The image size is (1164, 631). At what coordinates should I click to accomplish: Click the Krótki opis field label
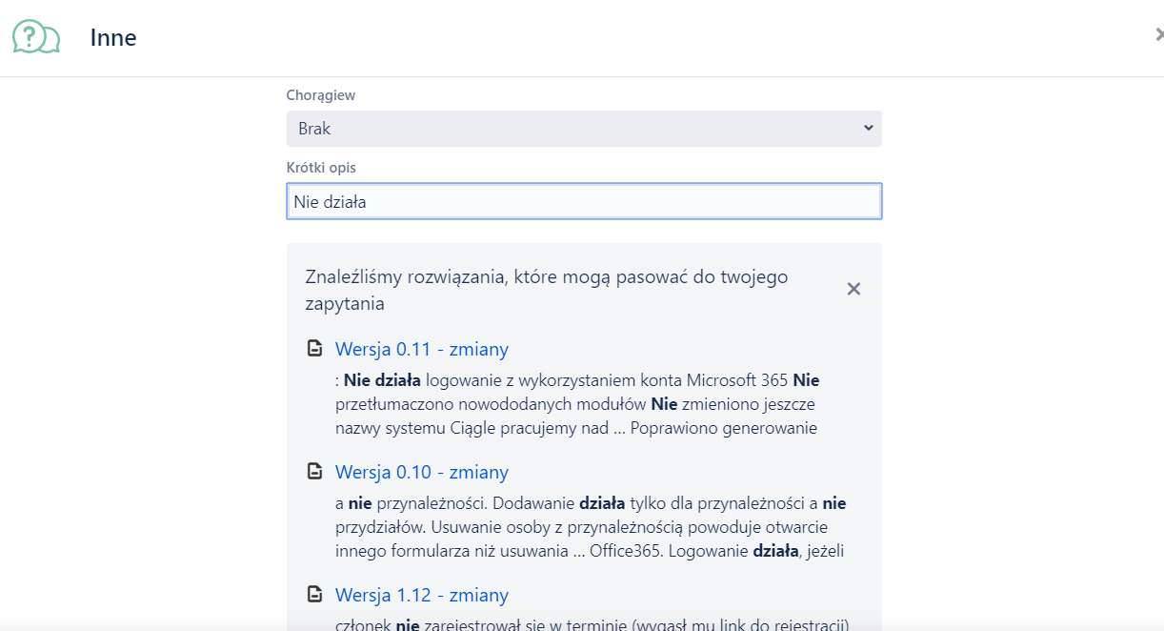tap(321, 168)
